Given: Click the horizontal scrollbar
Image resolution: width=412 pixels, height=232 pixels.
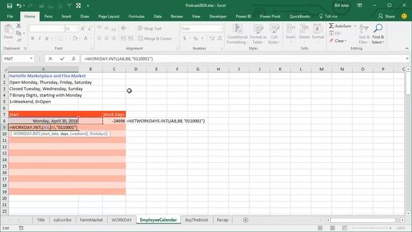Looking at the screenshot, I should point(363,220).
